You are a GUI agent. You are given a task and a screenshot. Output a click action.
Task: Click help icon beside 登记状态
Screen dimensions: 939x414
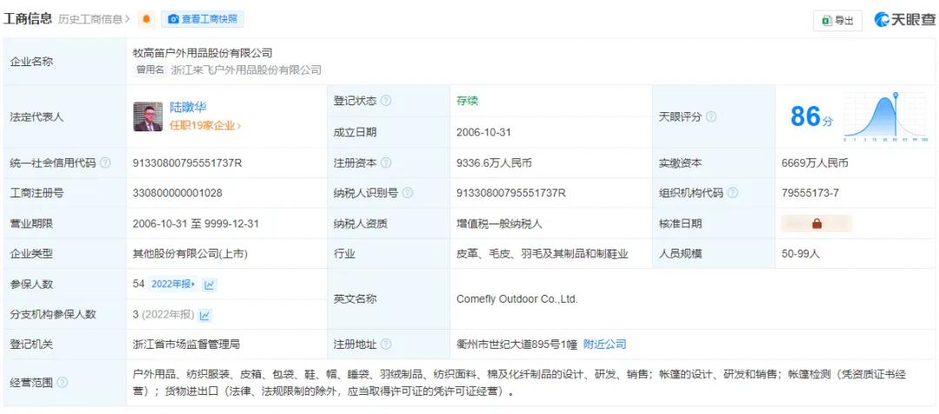tap(386, 101)
